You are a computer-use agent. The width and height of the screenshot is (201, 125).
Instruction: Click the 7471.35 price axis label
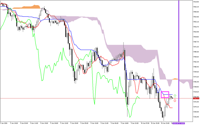coord(196,47)
